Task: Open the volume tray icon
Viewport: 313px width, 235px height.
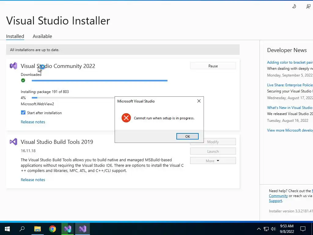Action: (x=273, y=229)
